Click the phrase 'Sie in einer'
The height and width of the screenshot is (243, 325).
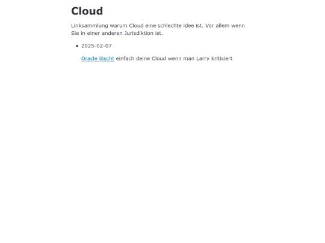click(x=85, y=33)
